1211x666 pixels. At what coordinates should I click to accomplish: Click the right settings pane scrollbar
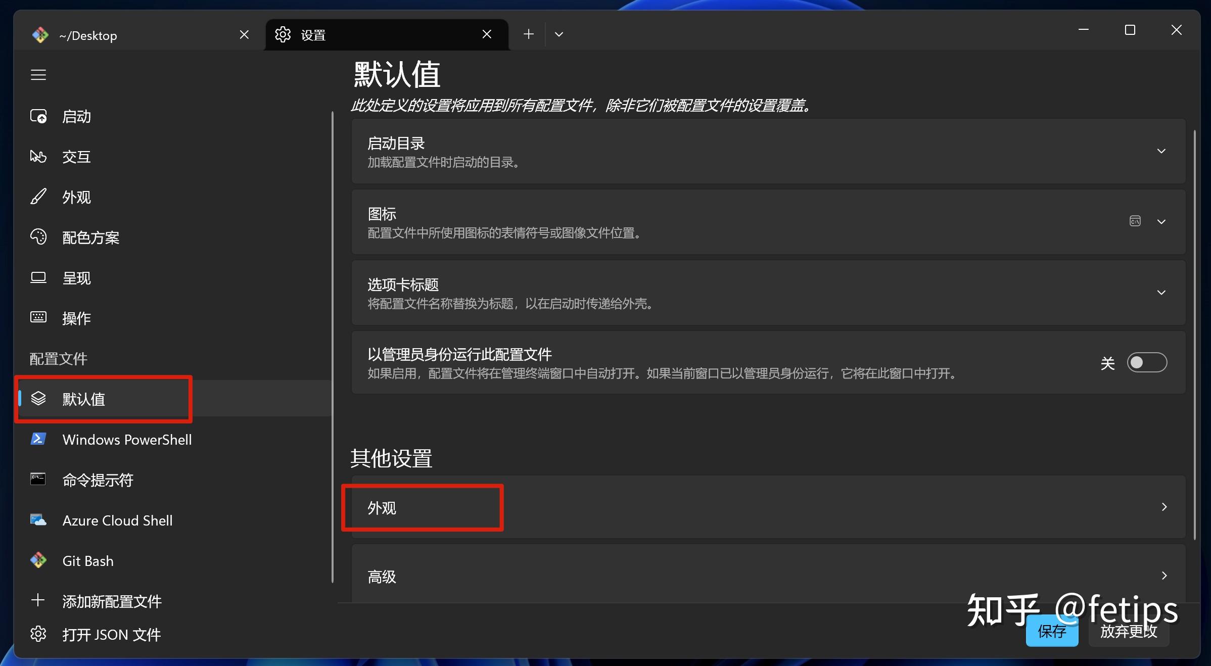1194,334
